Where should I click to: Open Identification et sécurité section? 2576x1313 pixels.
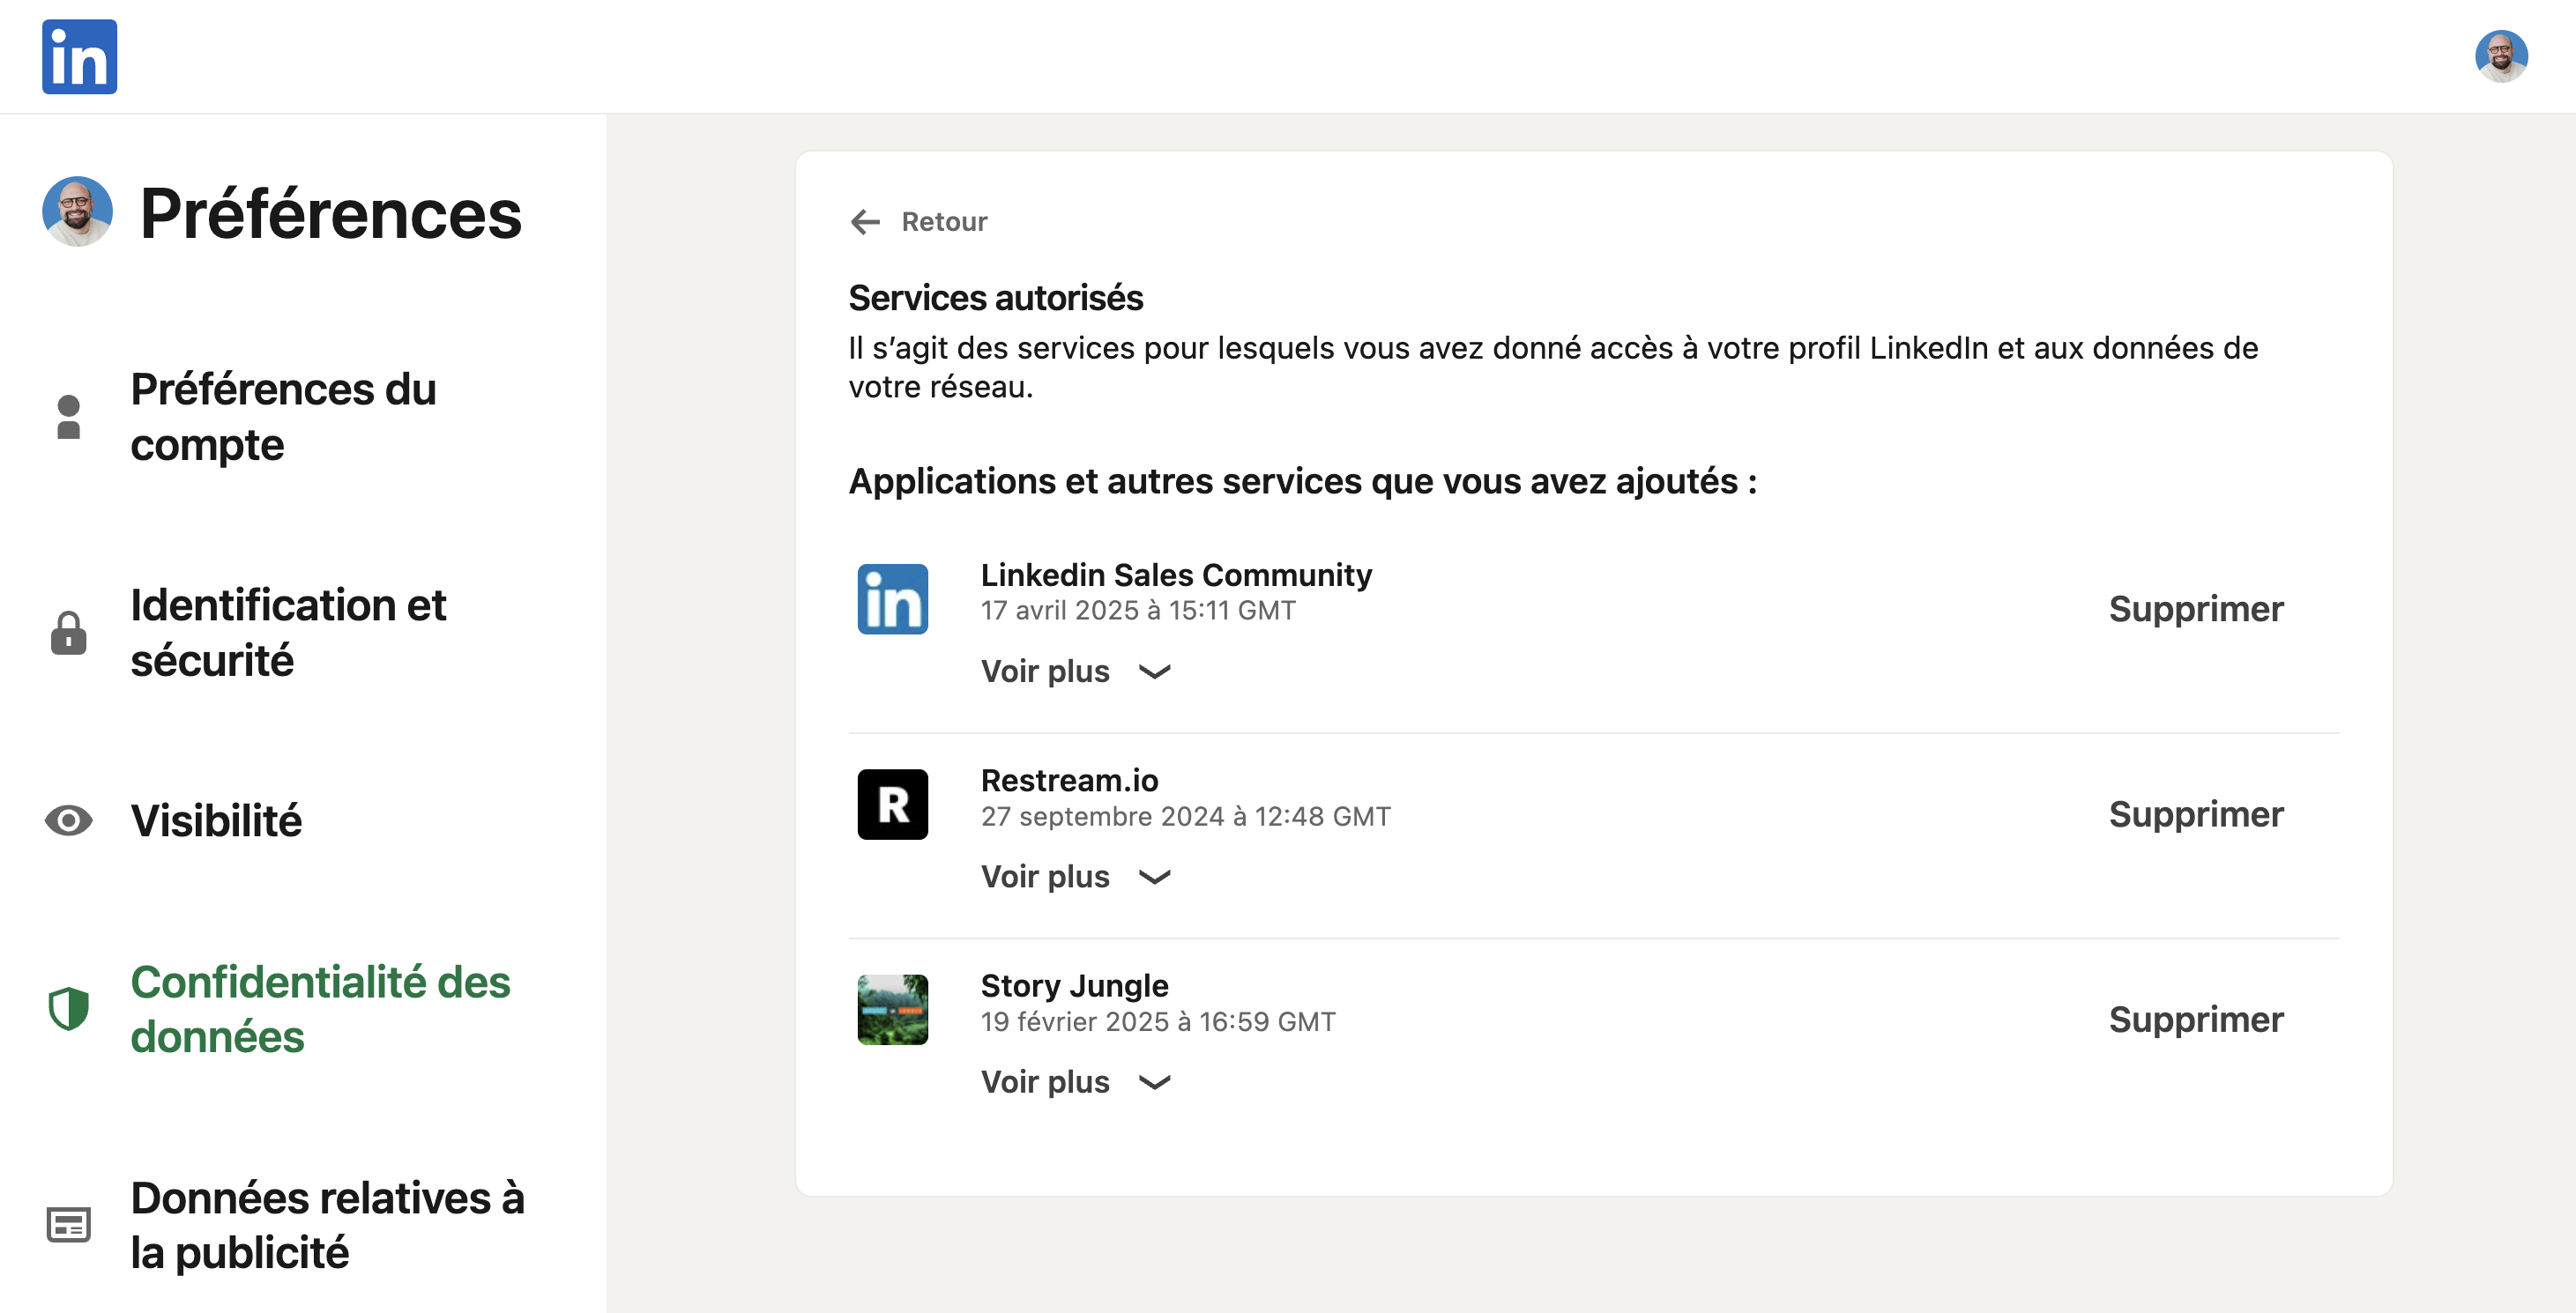click(x=288, y=633)
